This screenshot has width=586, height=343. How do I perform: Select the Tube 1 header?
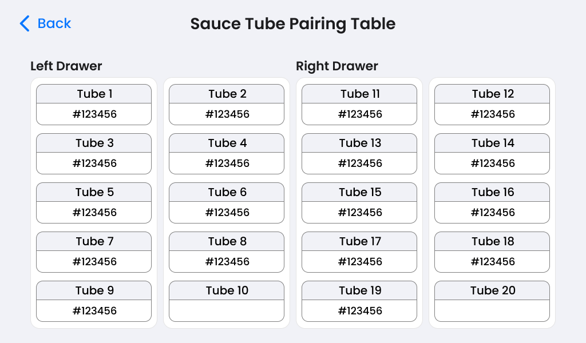[x=94, y=94]
